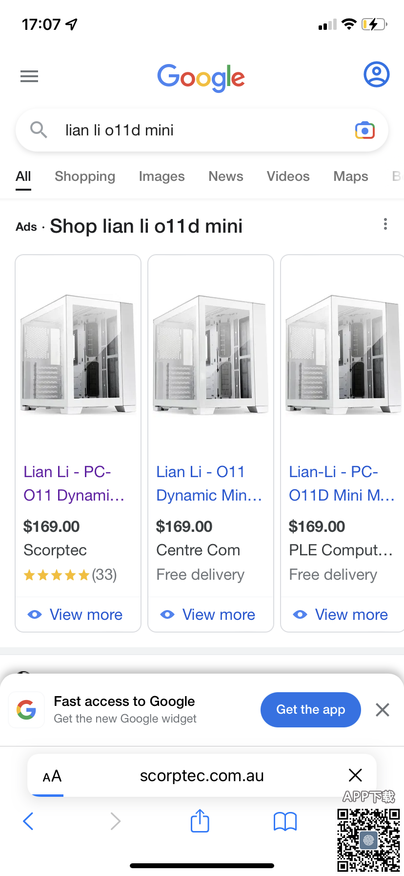Switch to the Shopping tab
Viewport: 404px width, 876px height.
tap(85, 176)
